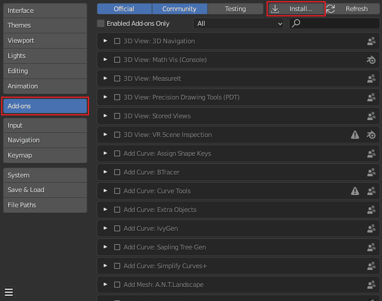Viewport: 382px width, 301px height.
Task: Open the File Paths preferences section
Action: click(x=45, y=205)
